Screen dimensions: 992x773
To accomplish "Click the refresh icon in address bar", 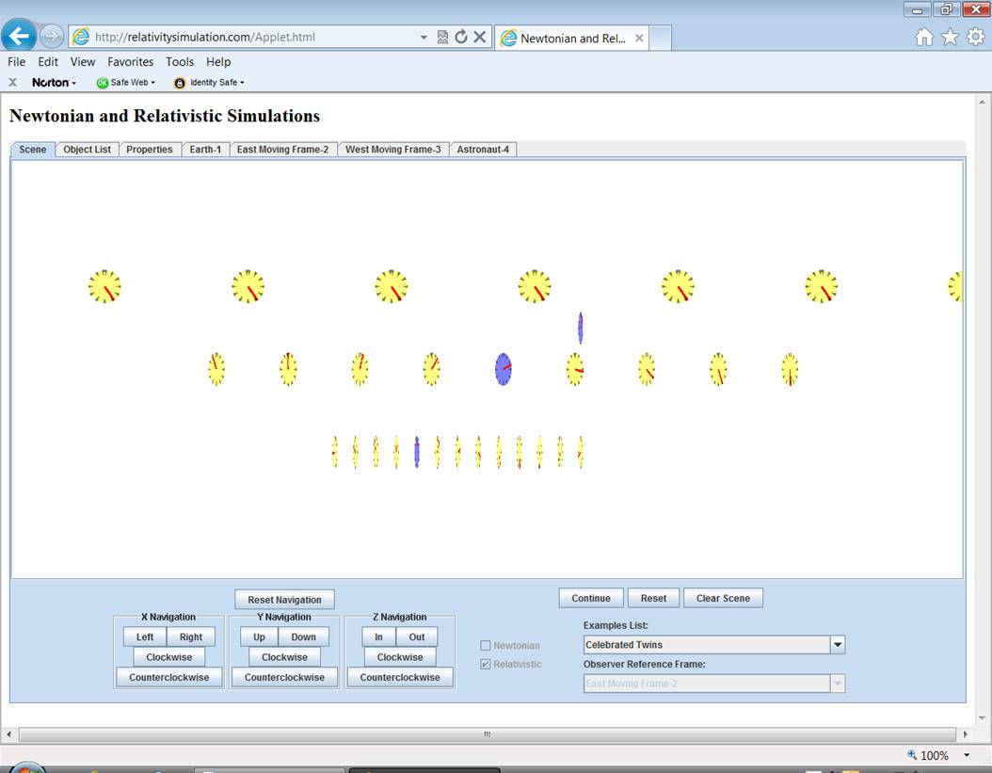I will [x=461, y=37].
